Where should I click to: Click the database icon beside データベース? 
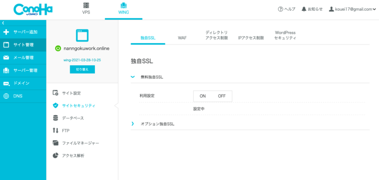pyautogui.click(x=56, y=118)
